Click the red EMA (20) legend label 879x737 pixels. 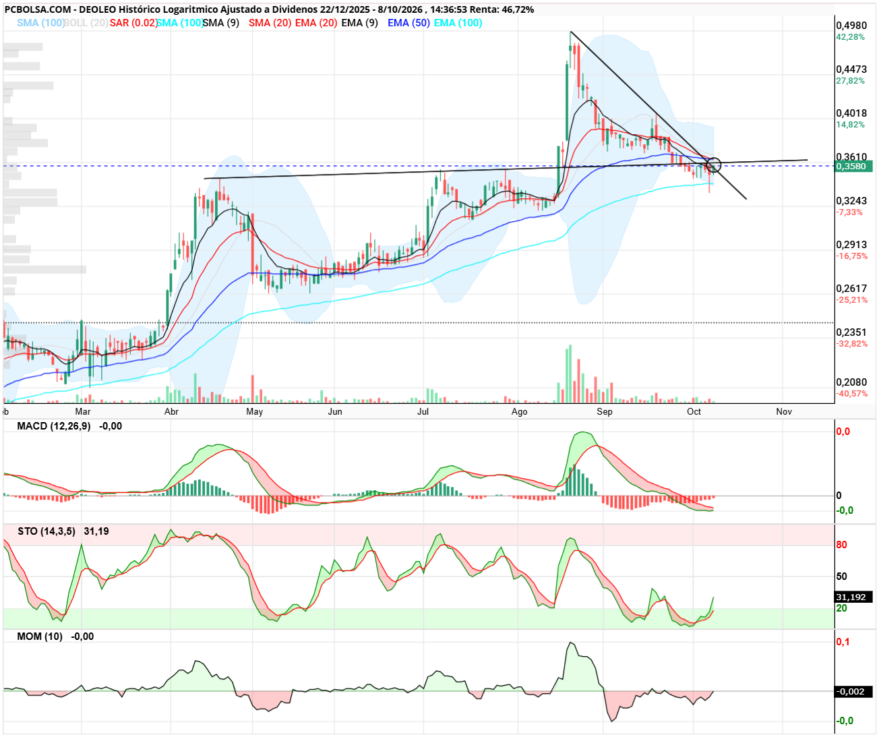(x=316, y=23)
